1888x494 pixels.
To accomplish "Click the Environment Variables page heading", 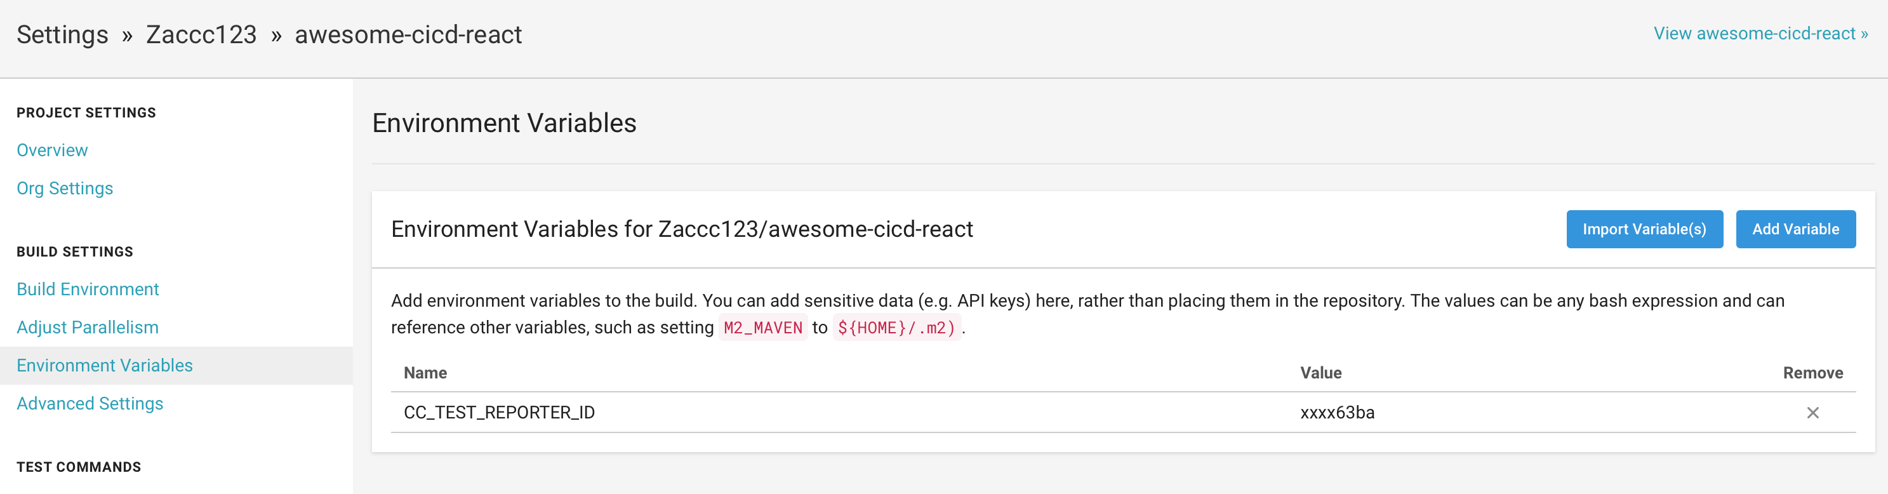I will (503, 123).
